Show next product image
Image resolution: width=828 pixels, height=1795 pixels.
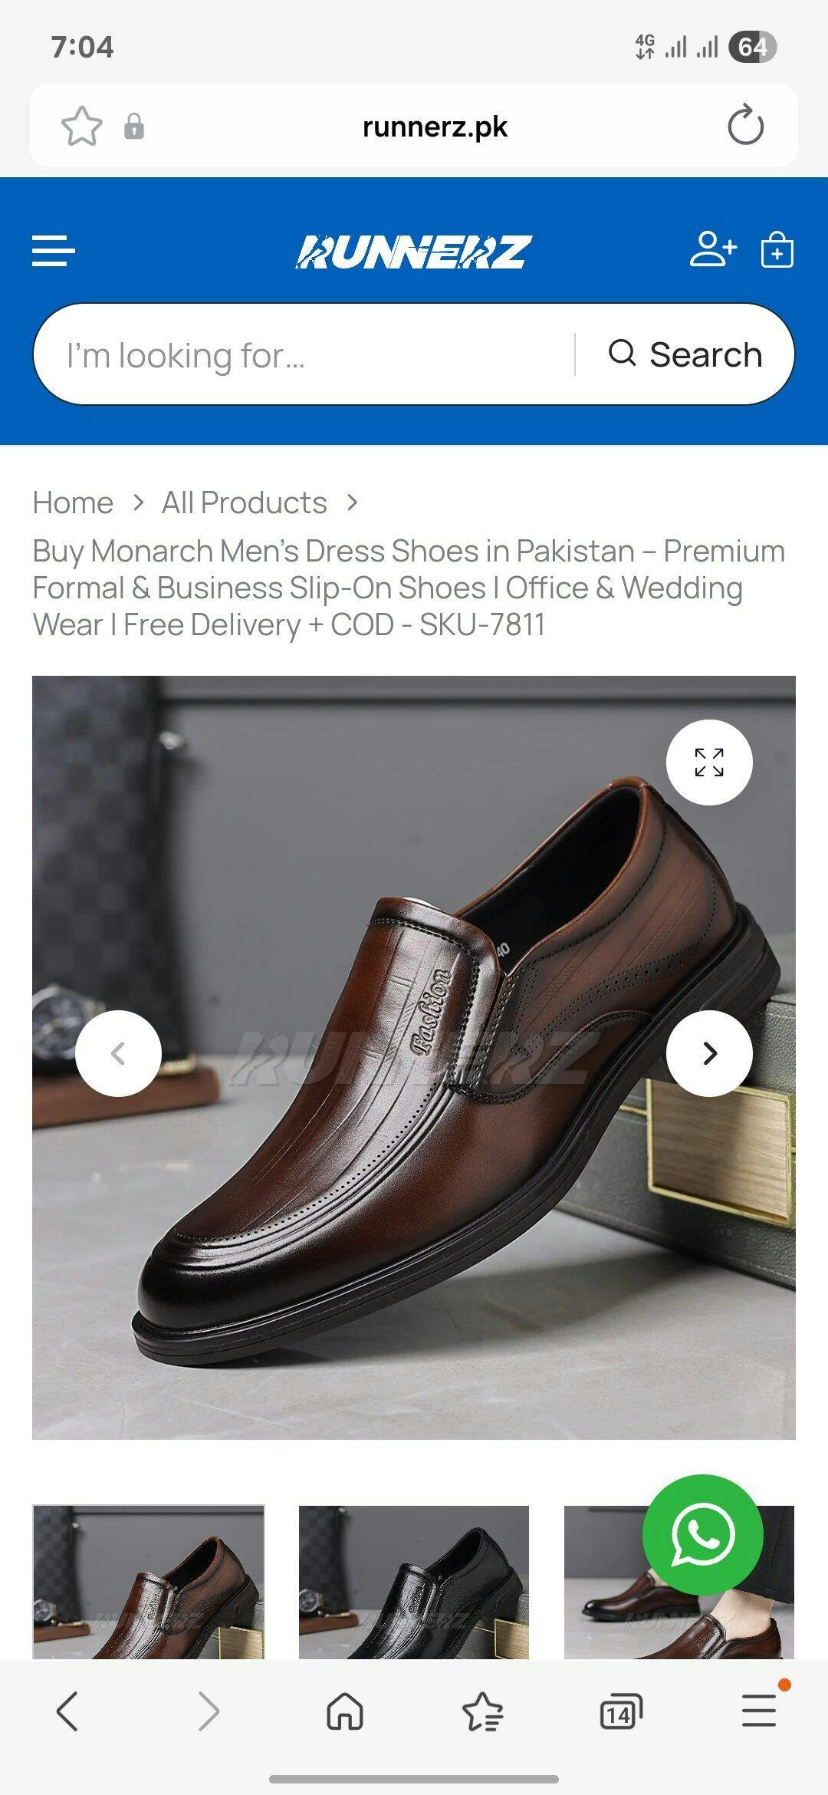click(709, 1053)
